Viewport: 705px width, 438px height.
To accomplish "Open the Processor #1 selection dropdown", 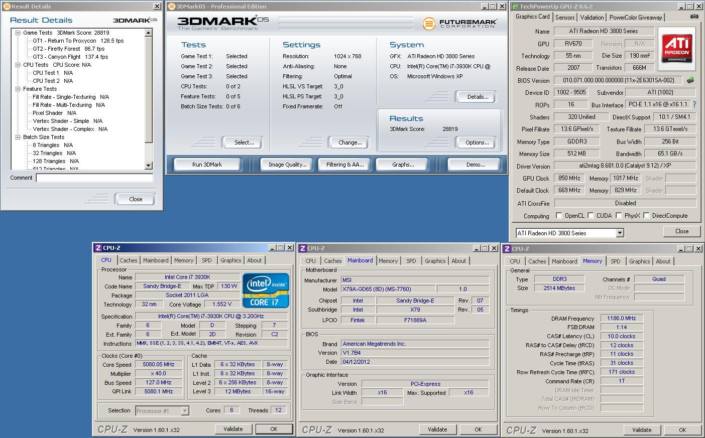I will [x=185, y=411].
